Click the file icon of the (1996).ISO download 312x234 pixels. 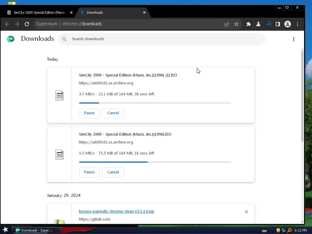(59, 154)
